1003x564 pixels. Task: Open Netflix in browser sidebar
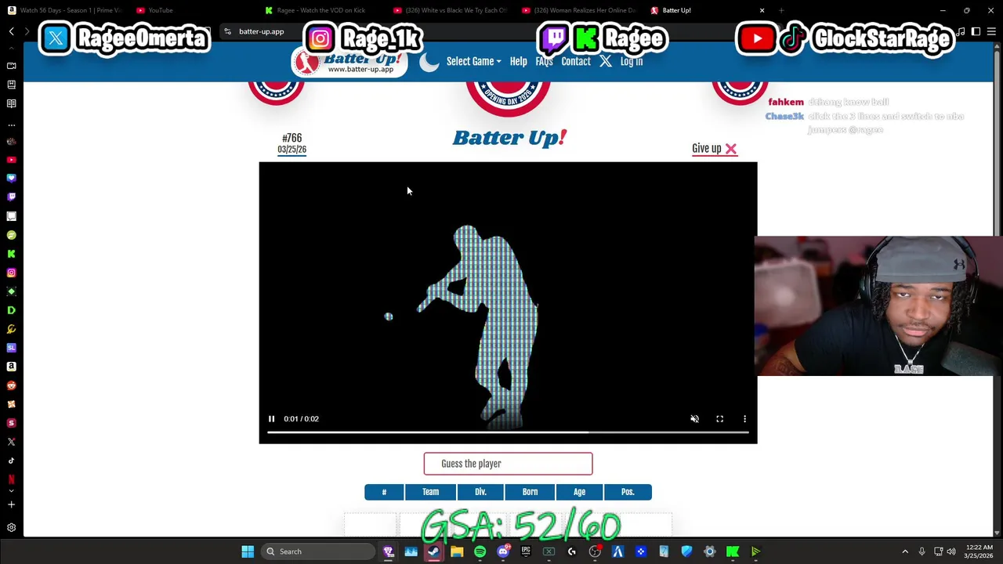click(11, 479)
